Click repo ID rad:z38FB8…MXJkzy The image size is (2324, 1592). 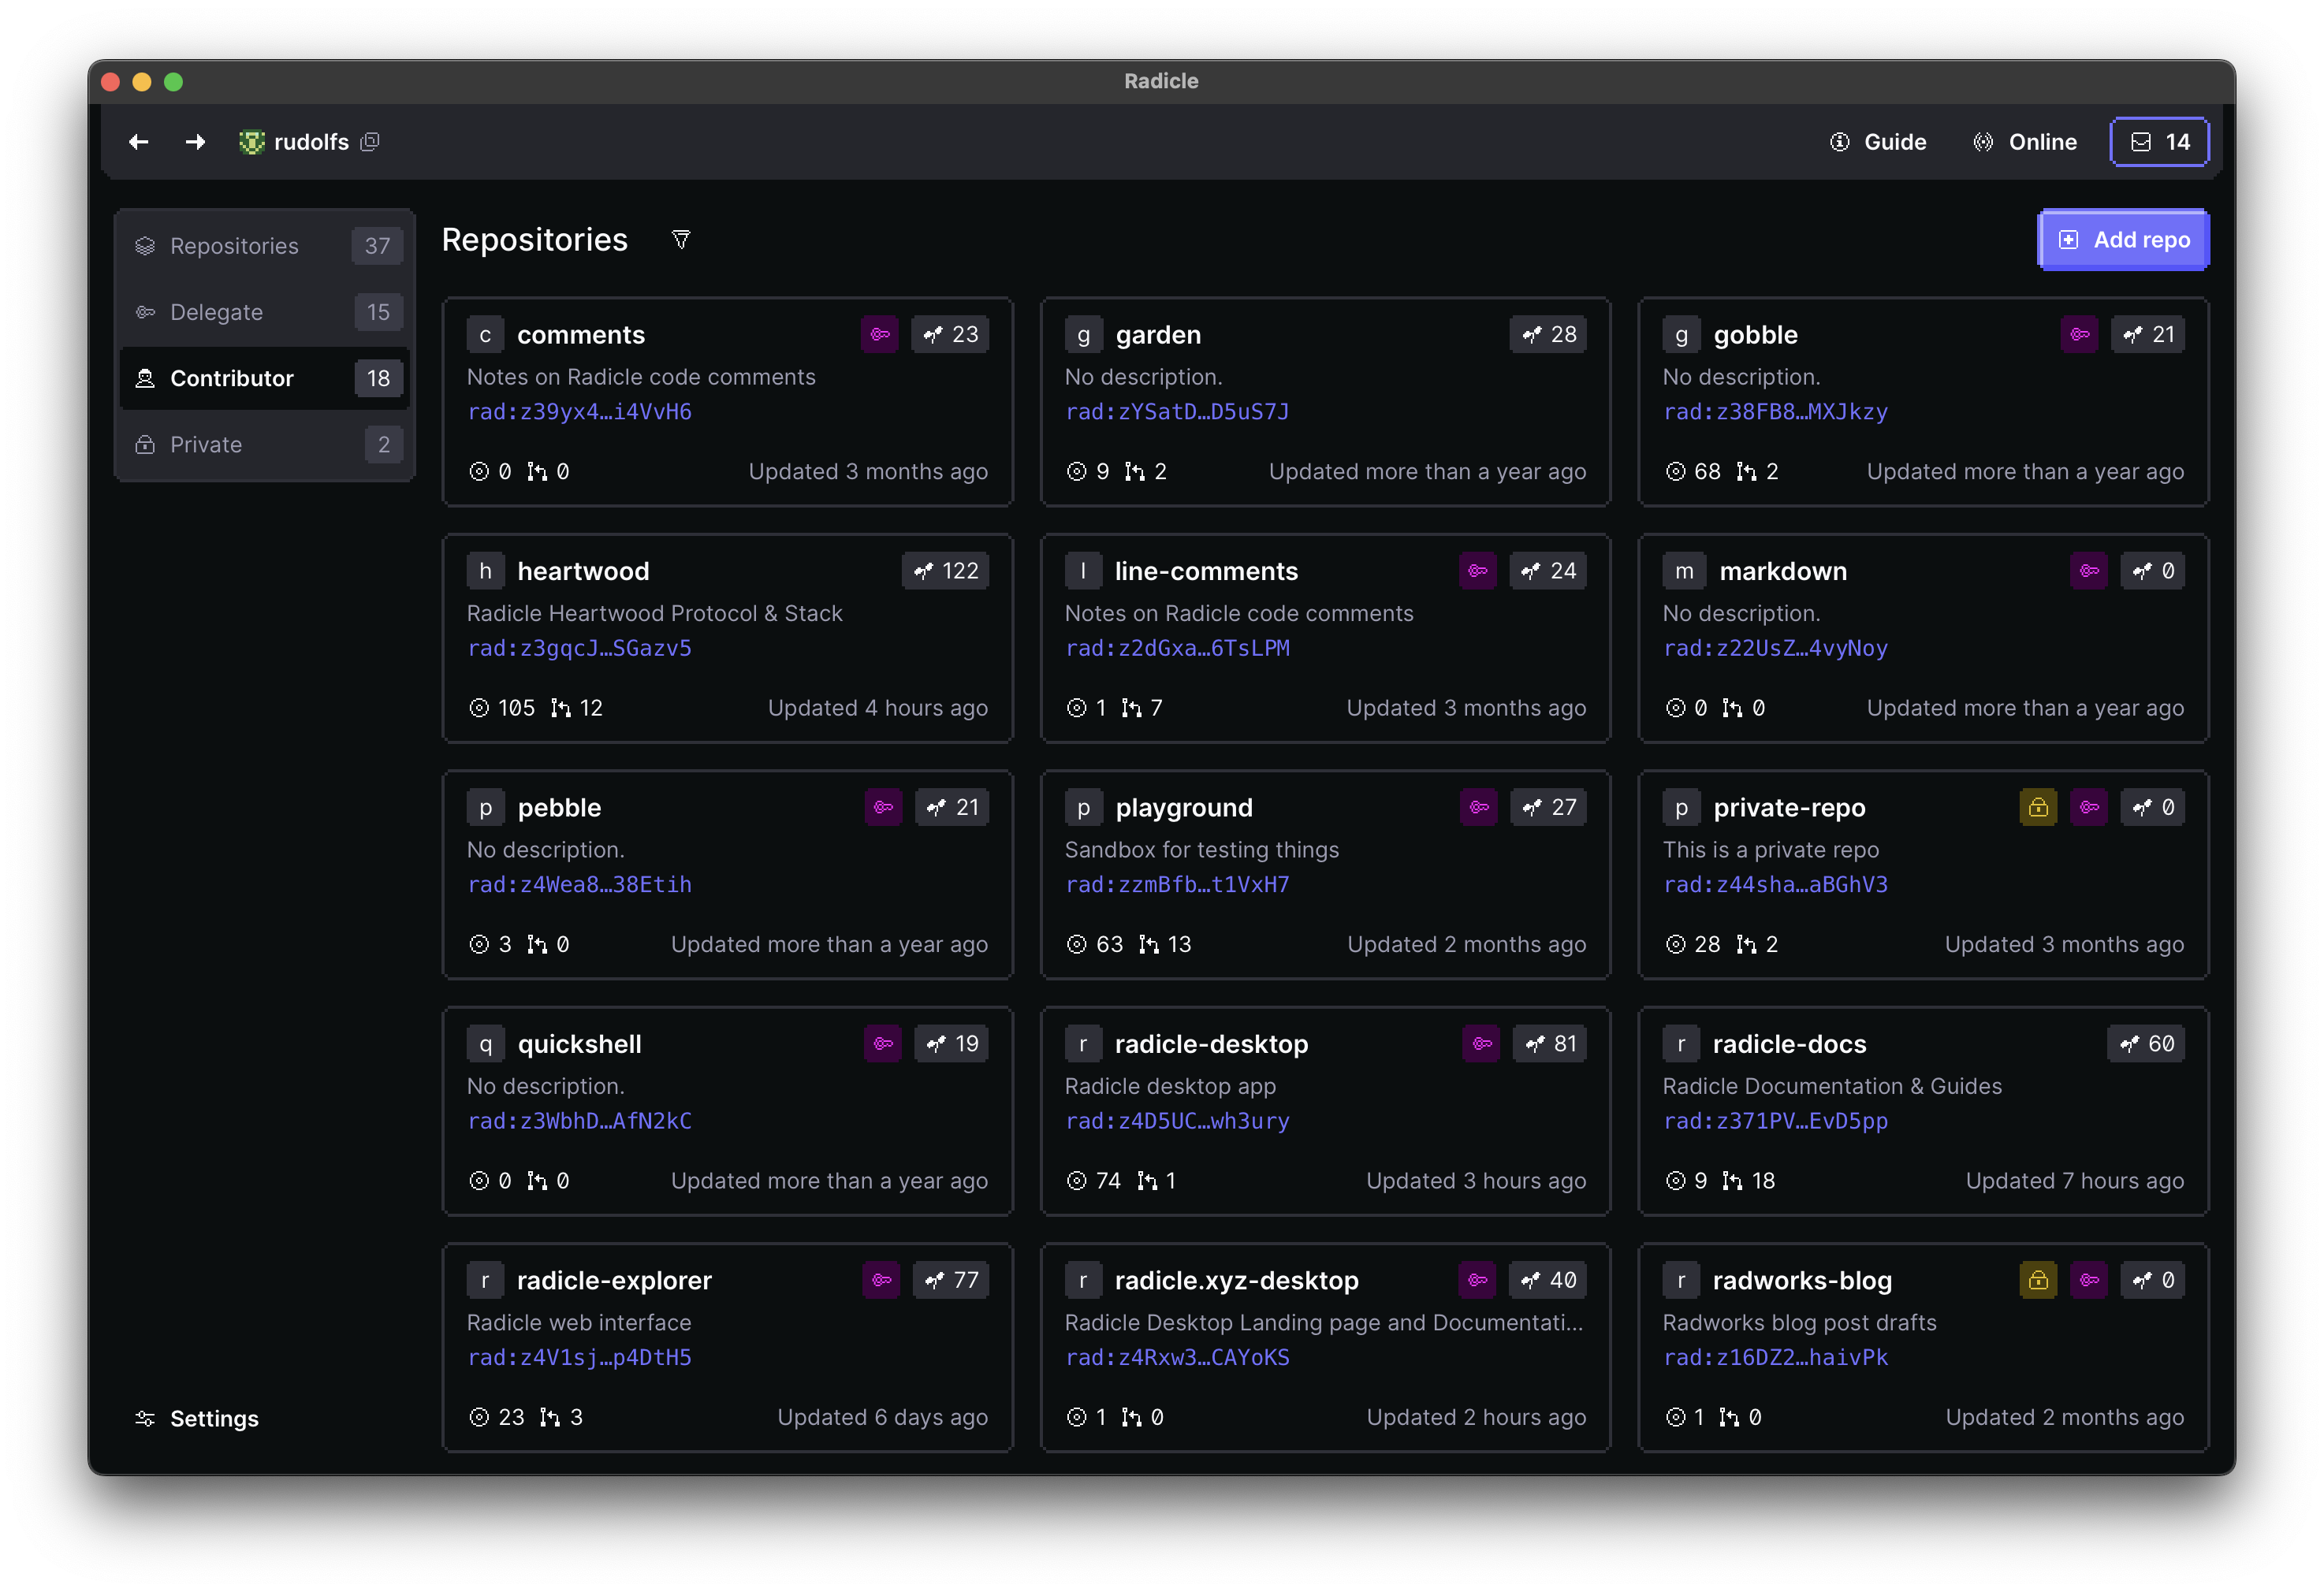tap(1775, 412)
